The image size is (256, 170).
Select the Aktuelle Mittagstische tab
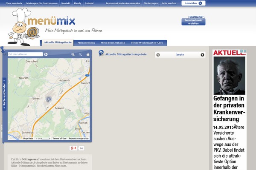pos(58,42)
